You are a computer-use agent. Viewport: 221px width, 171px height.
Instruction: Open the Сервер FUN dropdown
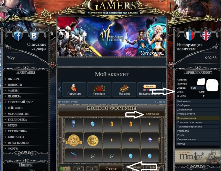coord(197,88)
